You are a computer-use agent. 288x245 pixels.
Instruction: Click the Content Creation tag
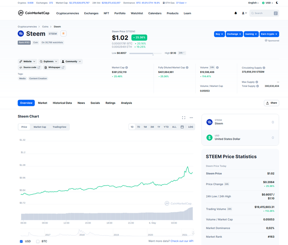point(38,78)
